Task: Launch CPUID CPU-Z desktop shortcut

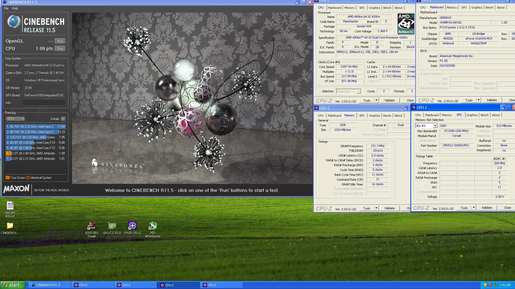Action: pyautogui.click(x=132, y=228)
